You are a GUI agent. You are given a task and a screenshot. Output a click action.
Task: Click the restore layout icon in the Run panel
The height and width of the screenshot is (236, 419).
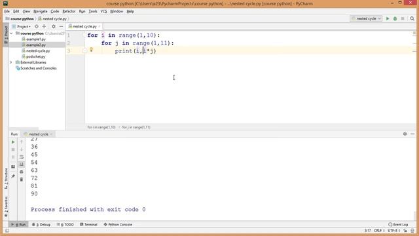point(13,167)
